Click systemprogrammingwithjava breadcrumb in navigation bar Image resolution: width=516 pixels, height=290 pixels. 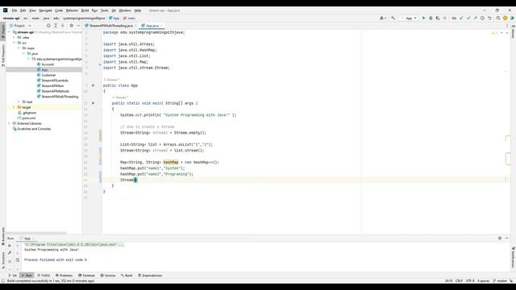pos(84,19)
